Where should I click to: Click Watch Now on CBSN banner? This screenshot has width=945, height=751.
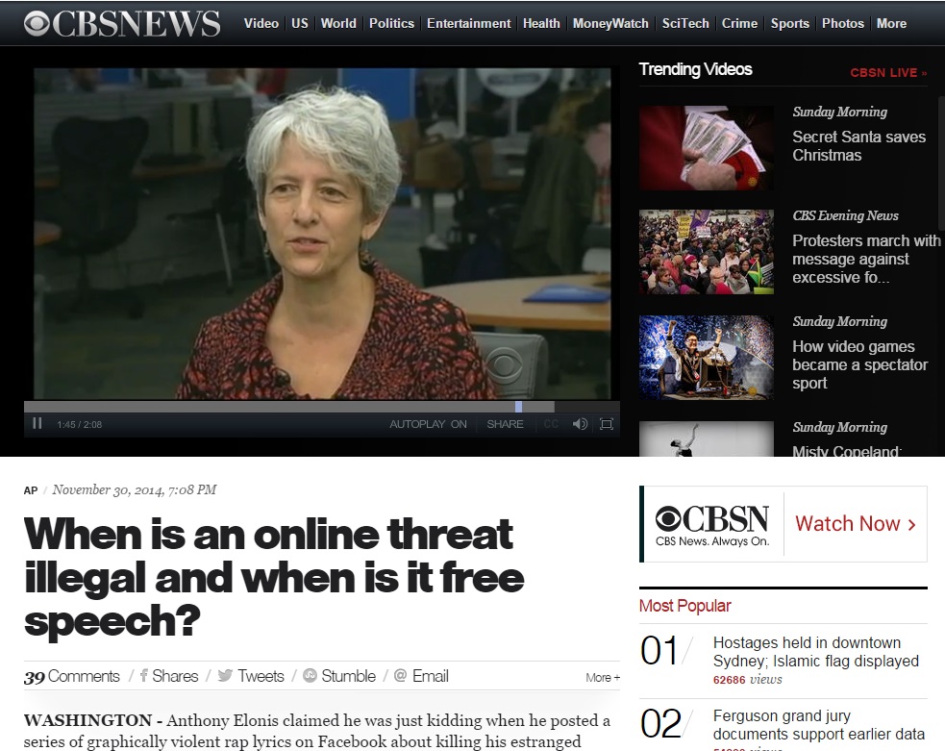point(855,524)
